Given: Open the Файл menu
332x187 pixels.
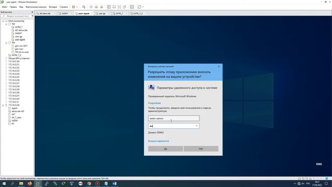Looking at the screenshot, I should (5, 7).
